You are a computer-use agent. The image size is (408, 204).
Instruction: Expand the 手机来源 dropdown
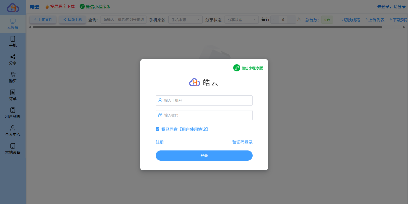coord(185,20)
